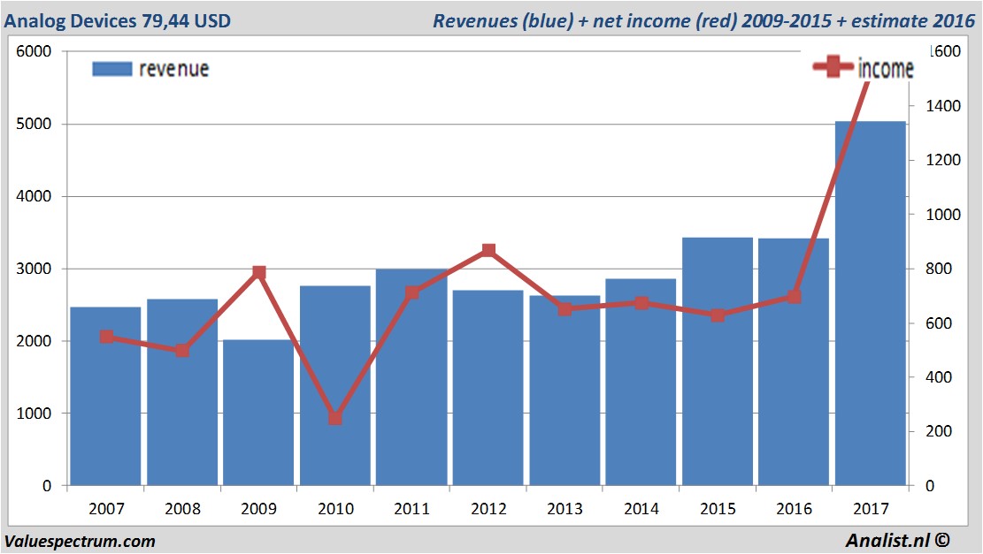
Task: Select 4000 on the revenue axis
Action: pos(34,196)
